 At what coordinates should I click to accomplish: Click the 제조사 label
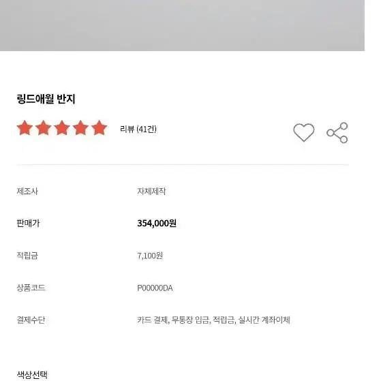click(27, 192)
